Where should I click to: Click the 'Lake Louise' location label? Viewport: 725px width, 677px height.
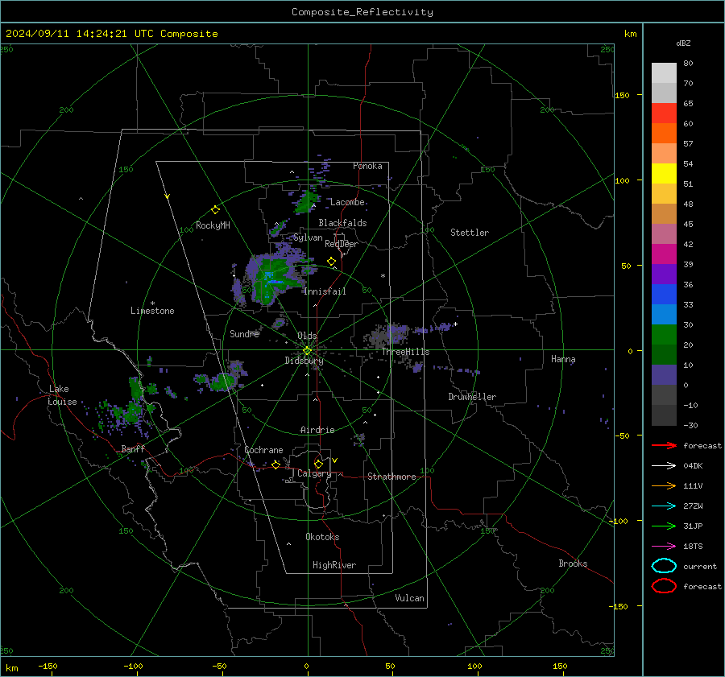[62, 395]
